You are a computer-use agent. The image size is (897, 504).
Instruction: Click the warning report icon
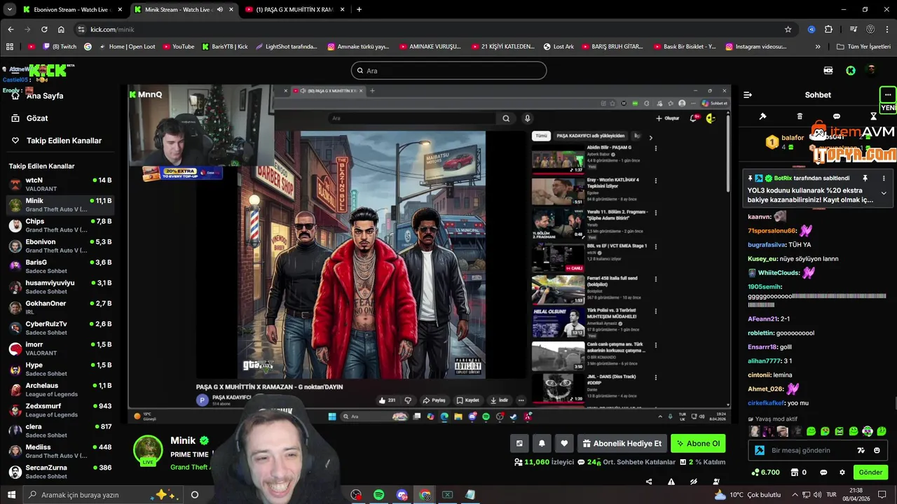pos(671,482)
